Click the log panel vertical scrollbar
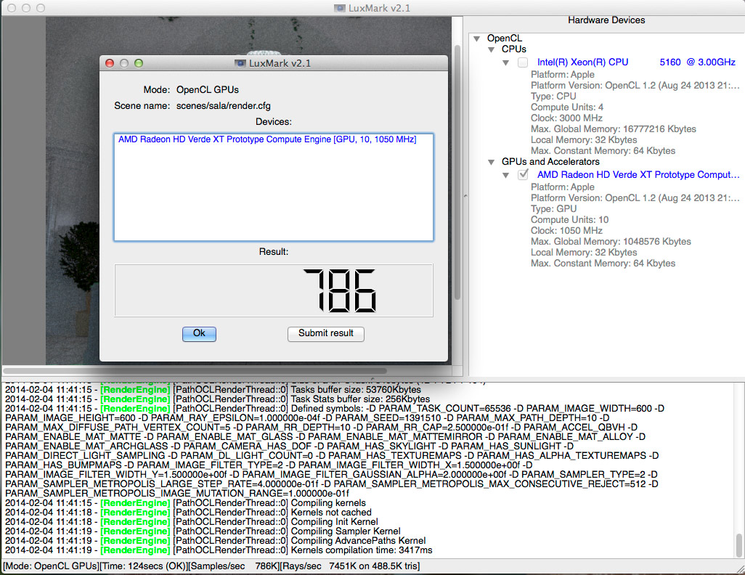Image resolution: width=745 pixels, height=575 pixels. pyautogui.click(x=738, y=545)
